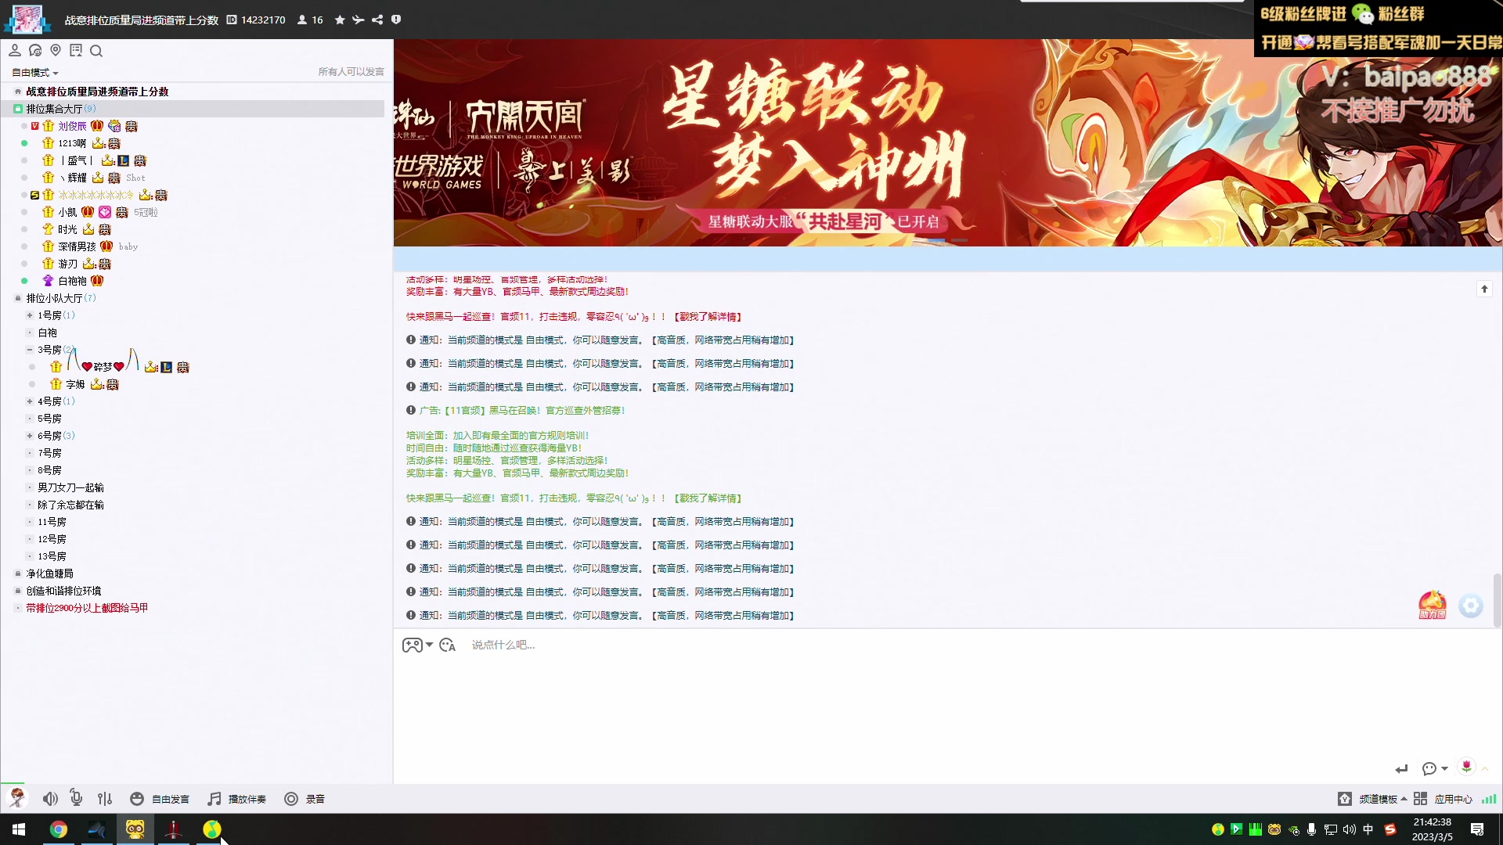
Task: Favorite the channel with the star icon
Action: click(340, 20)
